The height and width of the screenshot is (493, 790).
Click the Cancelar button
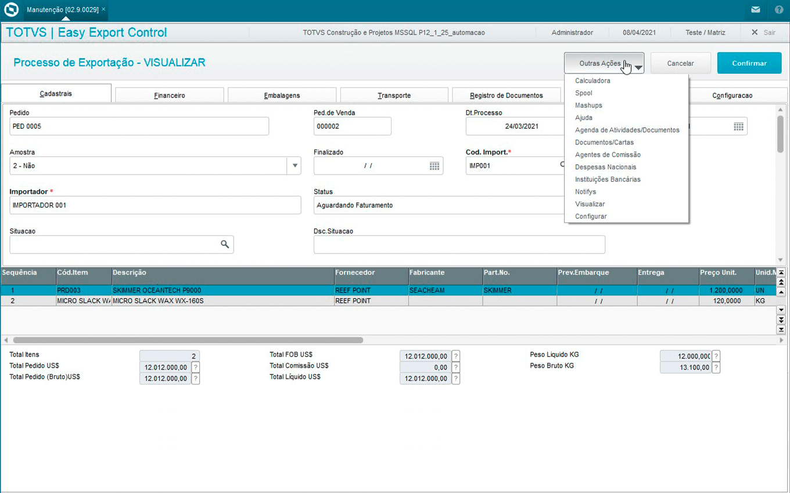[x=680, y=63]
